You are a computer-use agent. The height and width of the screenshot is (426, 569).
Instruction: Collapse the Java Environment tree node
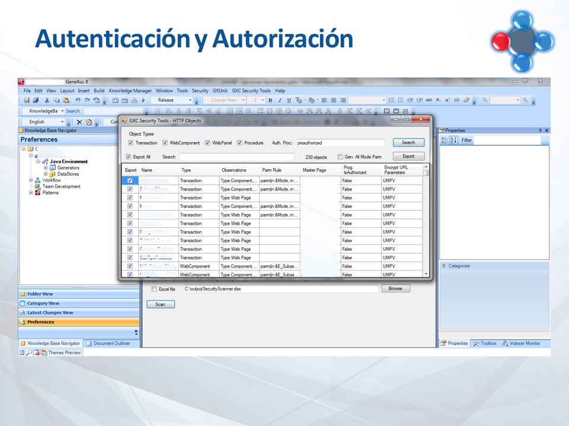coord(38,162)
